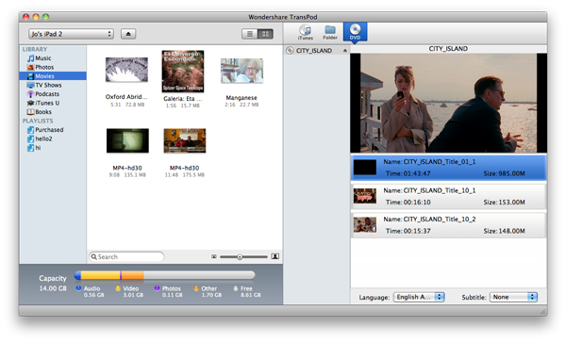
Task: Select the MP4-hd30 9:08 movie thumbnail
Action: pyautogui.click(x=127, y=140)
